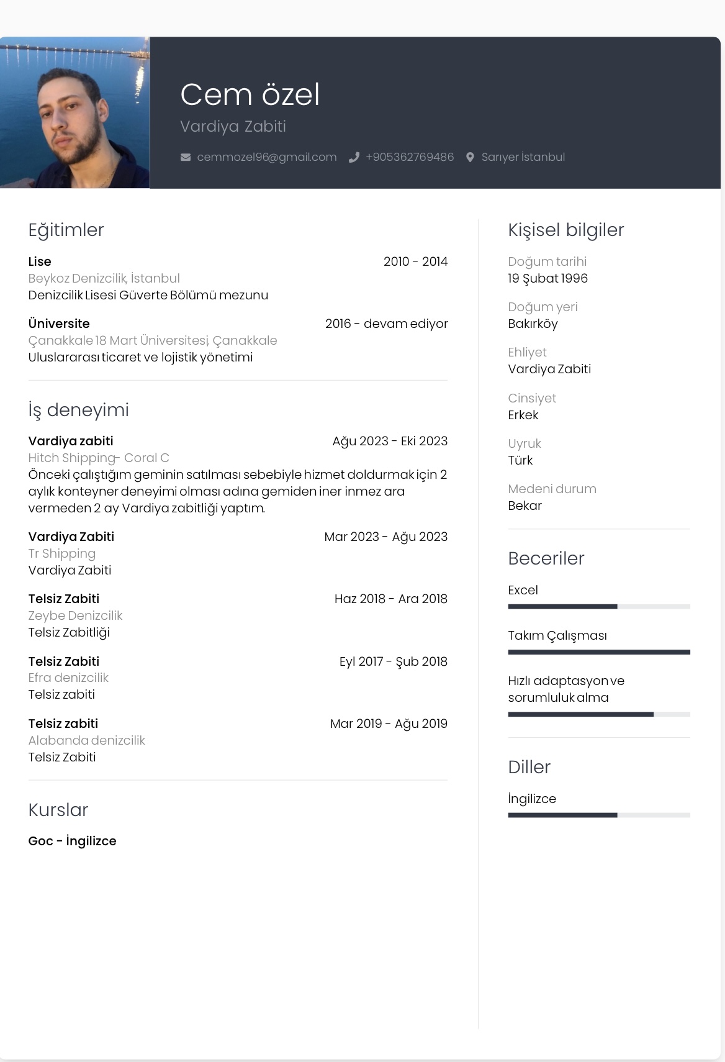Click the İngilizce language level bar
Image resolution: width=725 pixels, height=1062 pixels.
tap(598, 815)
